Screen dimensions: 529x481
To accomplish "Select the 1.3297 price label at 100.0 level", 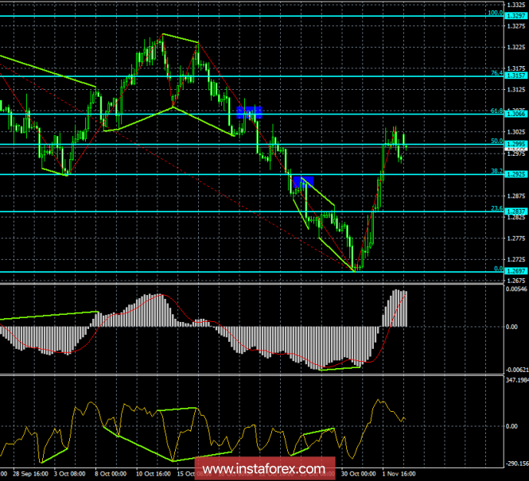I will [x=514, y=16].
